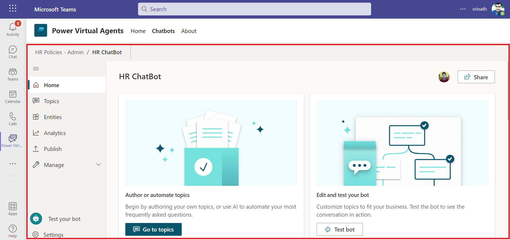This screenshot has height=240, width=510.
Task: Switch to the Chatbots tab
Action: tap(163, 31)
